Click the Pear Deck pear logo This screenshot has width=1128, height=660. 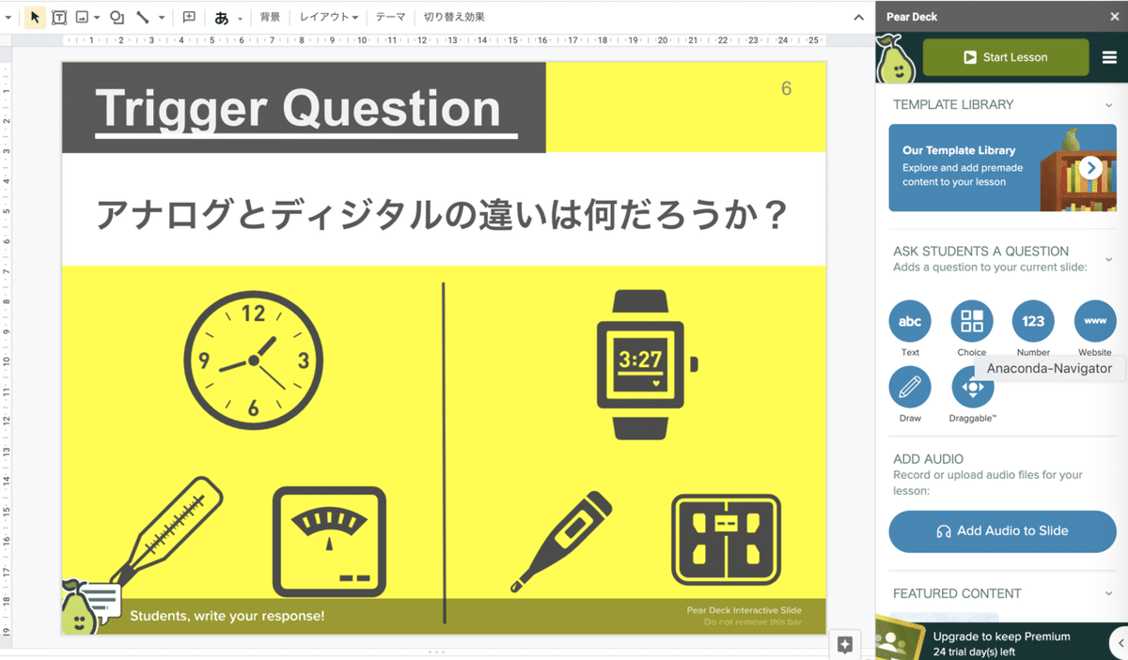[x=895, y=60]
